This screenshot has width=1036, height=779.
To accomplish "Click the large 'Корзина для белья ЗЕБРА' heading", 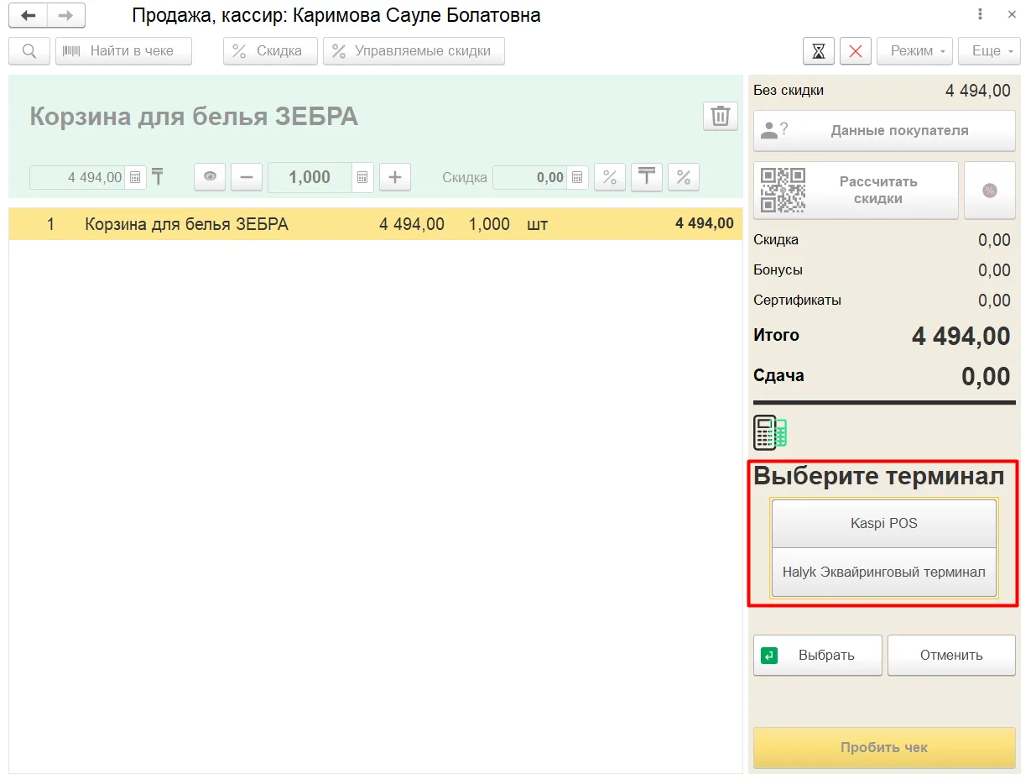I will click(194, 117).
